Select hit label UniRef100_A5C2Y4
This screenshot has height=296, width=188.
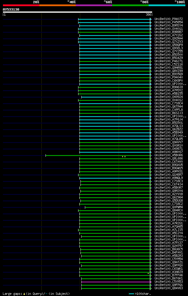(x=169, y=233)
